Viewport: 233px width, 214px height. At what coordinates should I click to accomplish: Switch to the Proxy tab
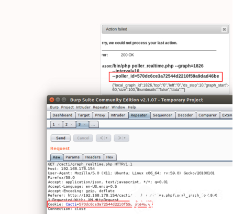(100, 115)
